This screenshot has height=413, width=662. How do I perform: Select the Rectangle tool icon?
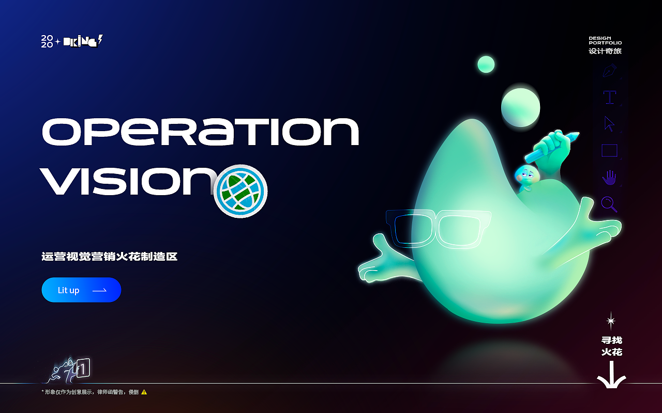(610, 151)
